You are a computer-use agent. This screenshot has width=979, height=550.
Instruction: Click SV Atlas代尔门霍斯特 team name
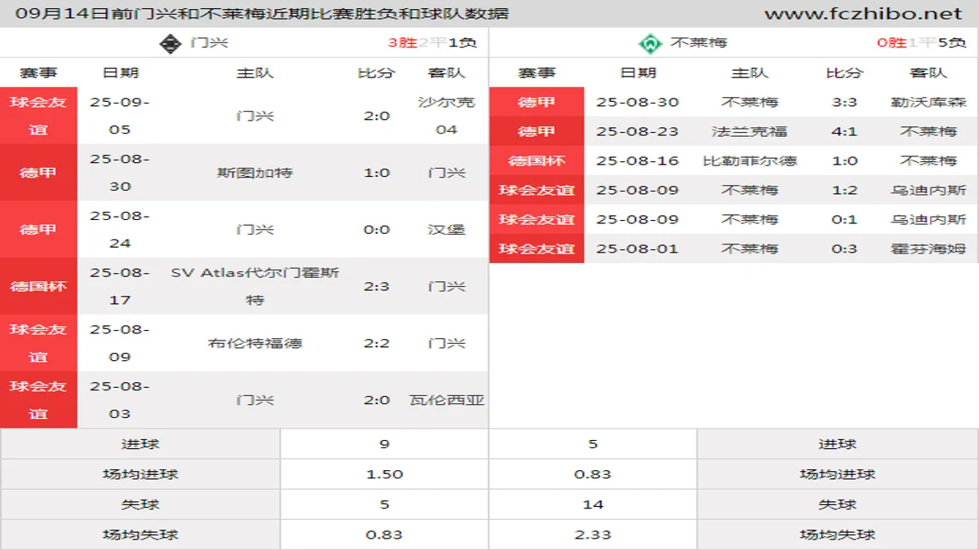coord(255,287)
